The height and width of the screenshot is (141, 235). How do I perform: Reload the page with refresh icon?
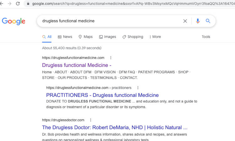[18, 3]
